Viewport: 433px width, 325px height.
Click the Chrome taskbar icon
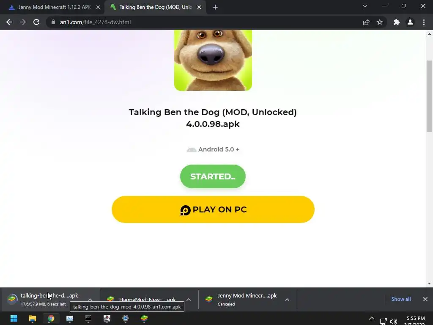pos(51,318)
